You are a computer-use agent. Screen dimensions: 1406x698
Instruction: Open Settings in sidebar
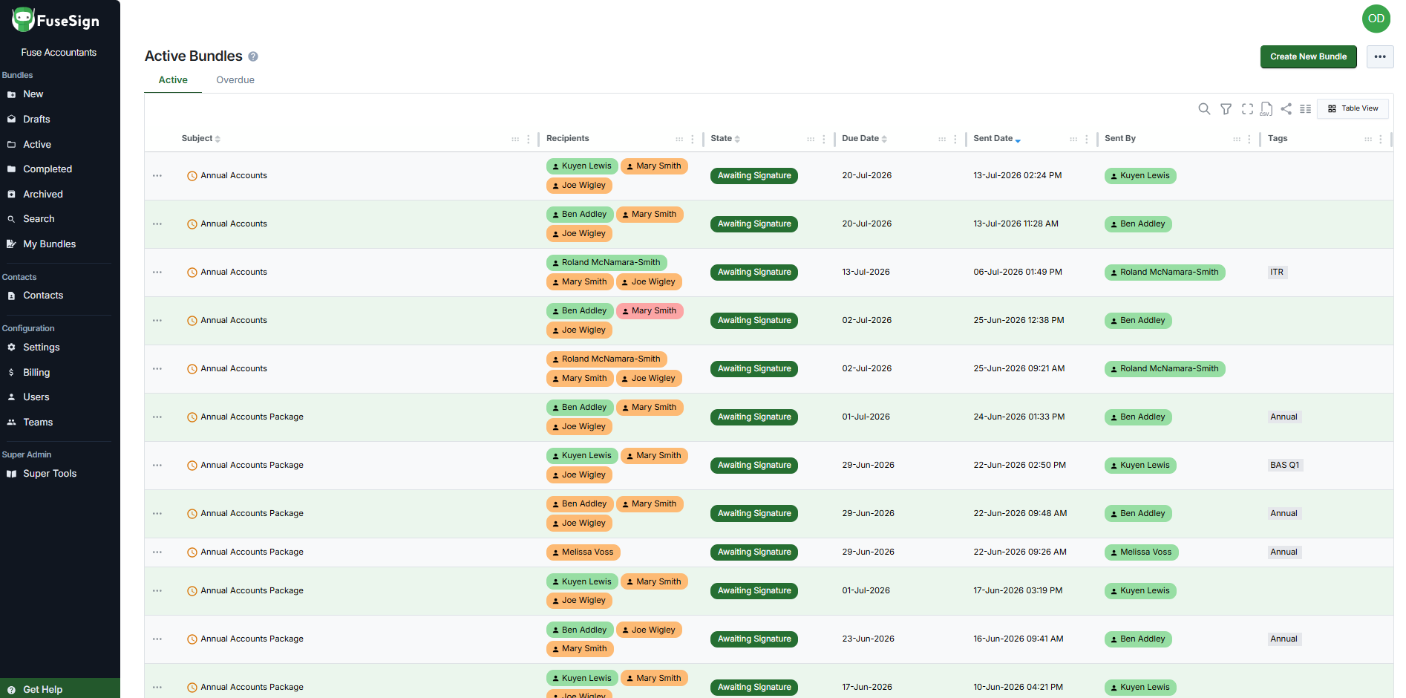(59, 348)
